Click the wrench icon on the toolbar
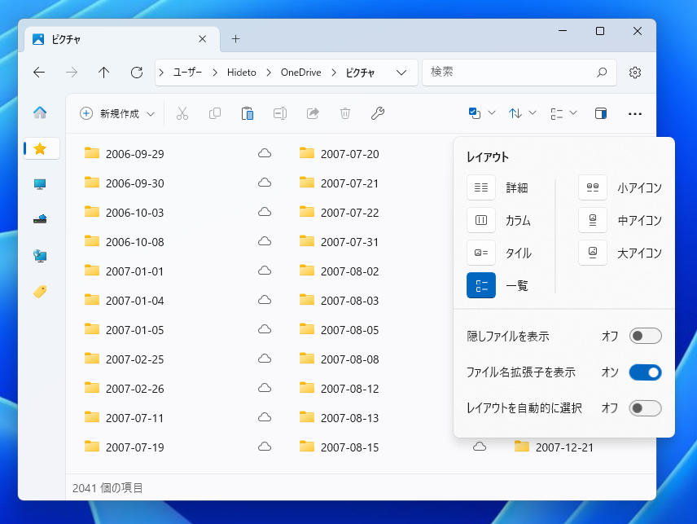Image resolution: width=697 pixels, height=524 pixels. [x=378, y=113]
